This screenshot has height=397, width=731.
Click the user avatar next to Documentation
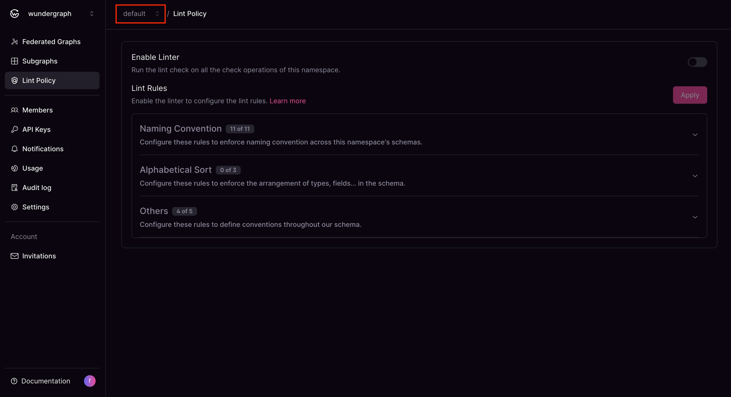tap(90, 381)
